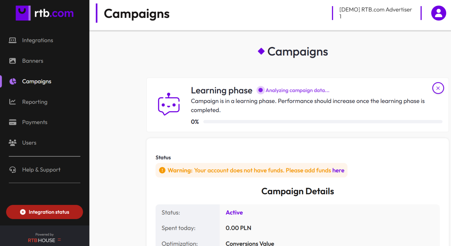Switch to the Campaigns menu entry
The width and height of the screenshot is (451, 246).
[37, 81]
